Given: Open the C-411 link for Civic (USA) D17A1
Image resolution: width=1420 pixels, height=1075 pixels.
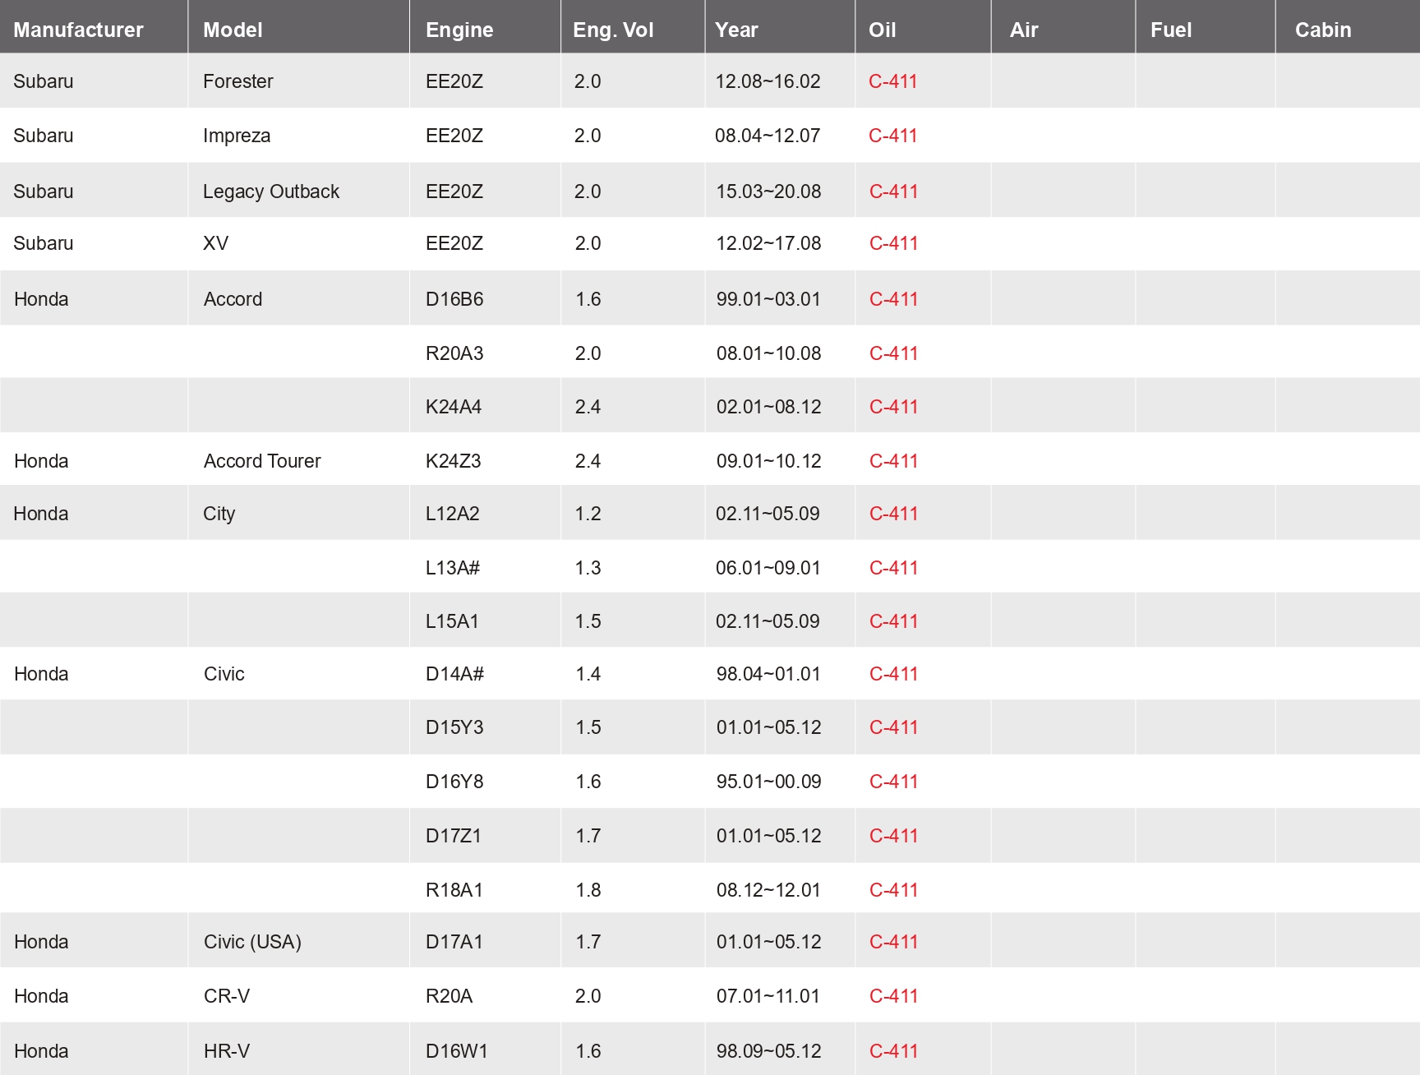Looking at the screenshot, I should point(893,942).
